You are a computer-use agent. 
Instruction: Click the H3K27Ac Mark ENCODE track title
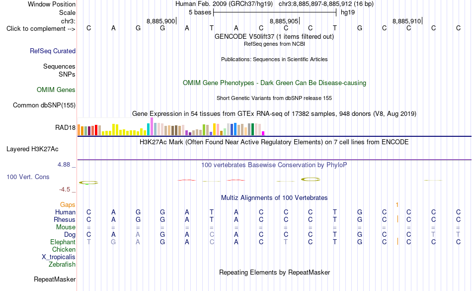coord(274,142)
